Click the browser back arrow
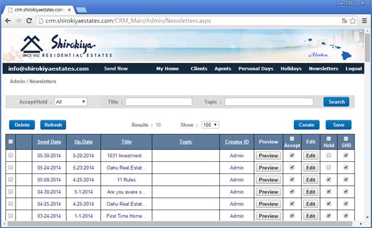 [x=8, y=21]
